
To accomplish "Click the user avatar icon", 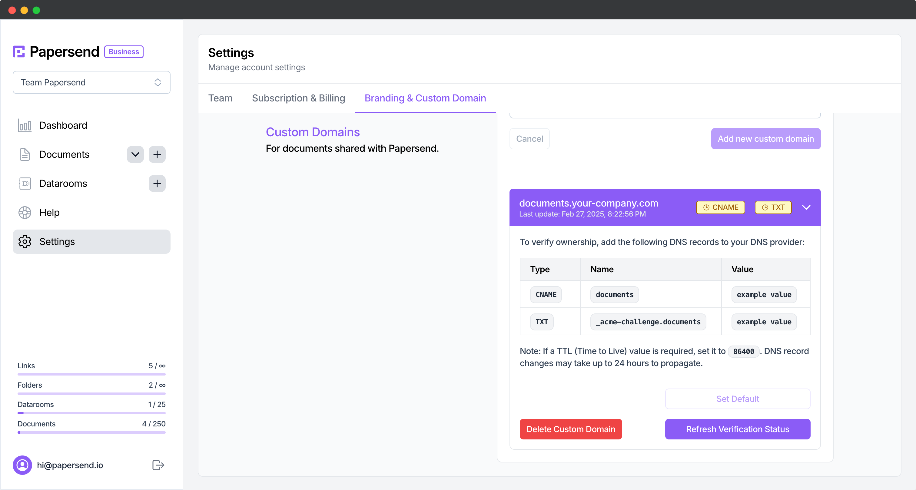I will 22,465.
